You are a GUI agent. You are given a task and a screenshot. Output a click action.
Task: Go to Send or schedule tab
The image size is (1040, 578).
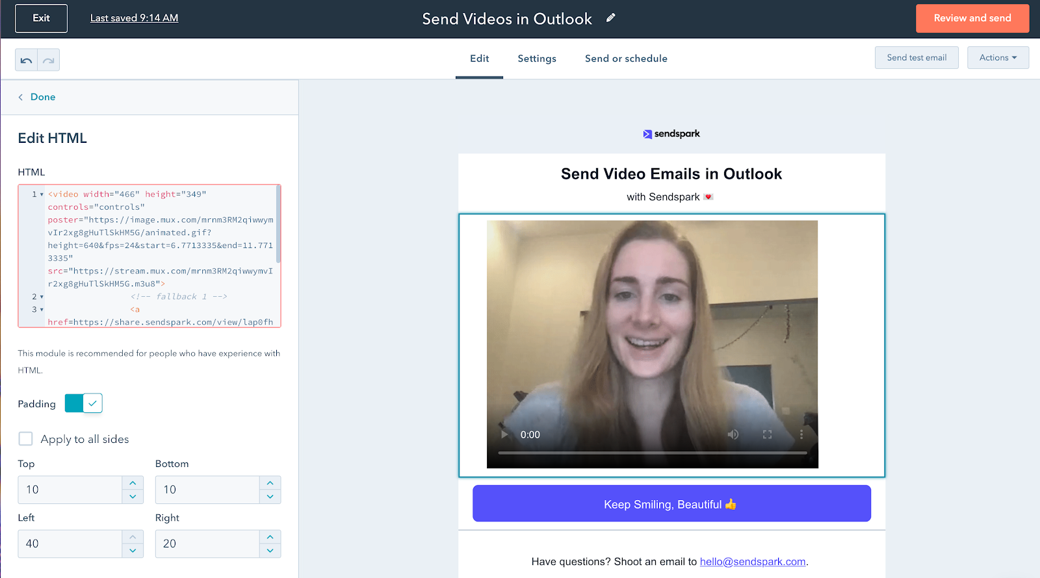click(x=626, y=58)
